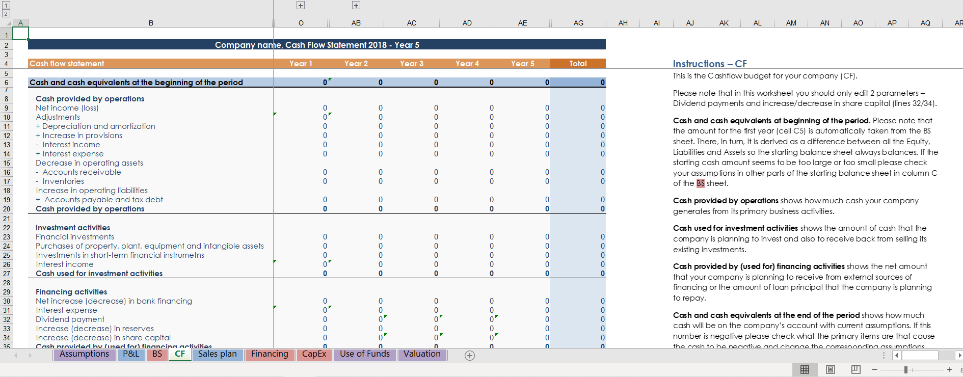Click 'Cash flow statement' header cell
Viewport: 963px width, 377px height.
click(150, 64)
